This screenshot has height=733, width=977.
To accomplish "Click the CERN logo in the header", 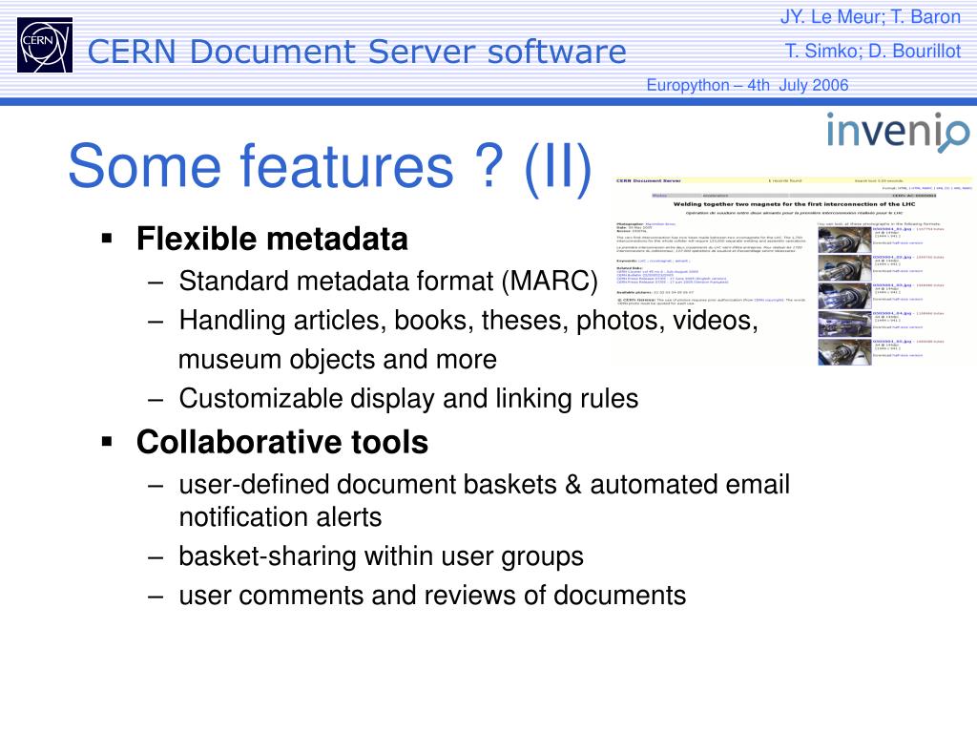I will 45,45.
